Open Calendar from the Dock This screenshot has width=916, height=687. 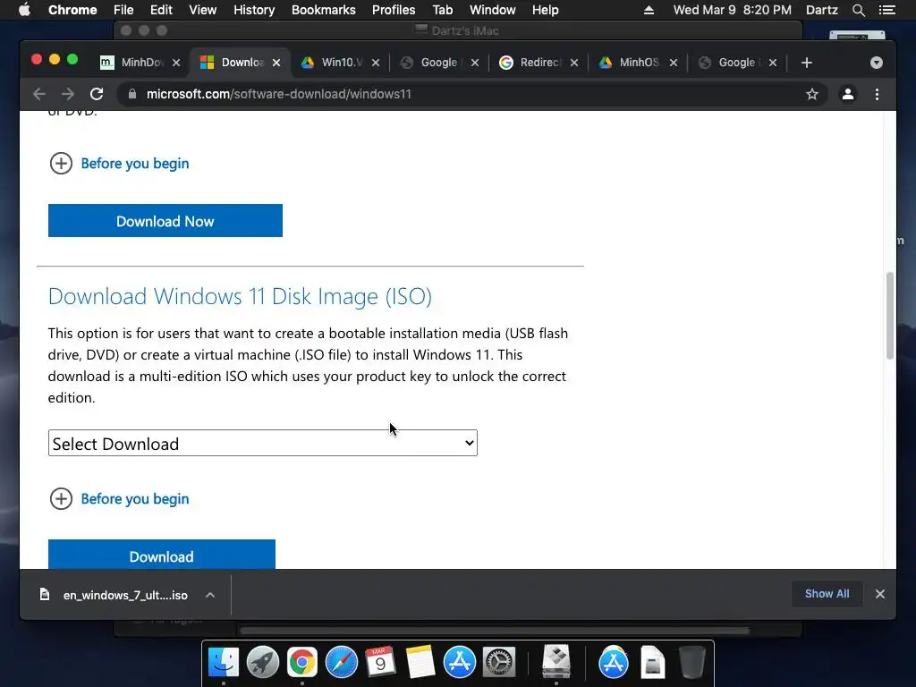click(380, 663)
